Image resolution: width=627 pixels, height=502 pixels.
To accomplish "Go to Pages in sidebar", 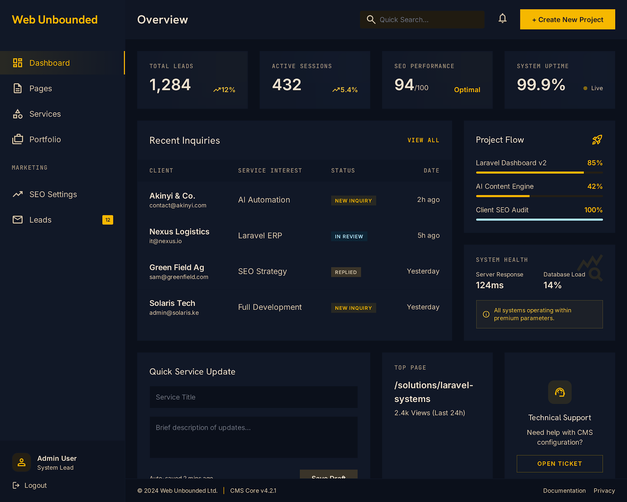I will (x=62, y=88).
